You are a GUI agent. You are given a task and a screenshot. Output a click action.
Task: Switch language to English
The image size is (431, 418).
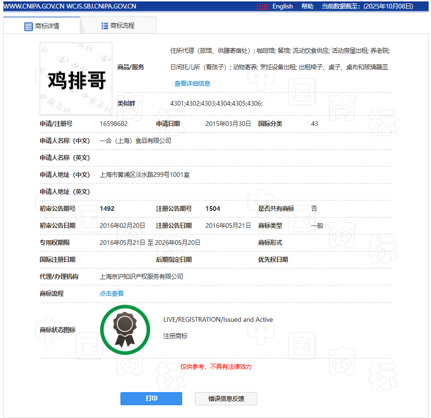[282, 6]
